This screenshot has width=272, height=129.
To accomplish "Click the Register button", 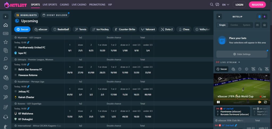I will [257, 5].
